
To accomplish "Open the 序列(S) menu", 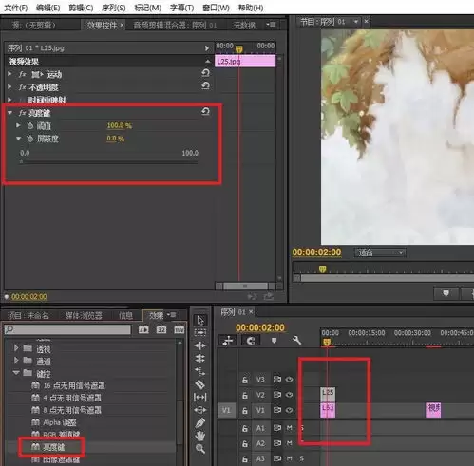I will [x=114, y=8].
